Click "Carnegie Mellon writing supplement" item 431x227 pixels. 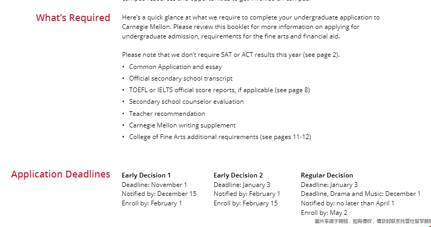(182, 125)
